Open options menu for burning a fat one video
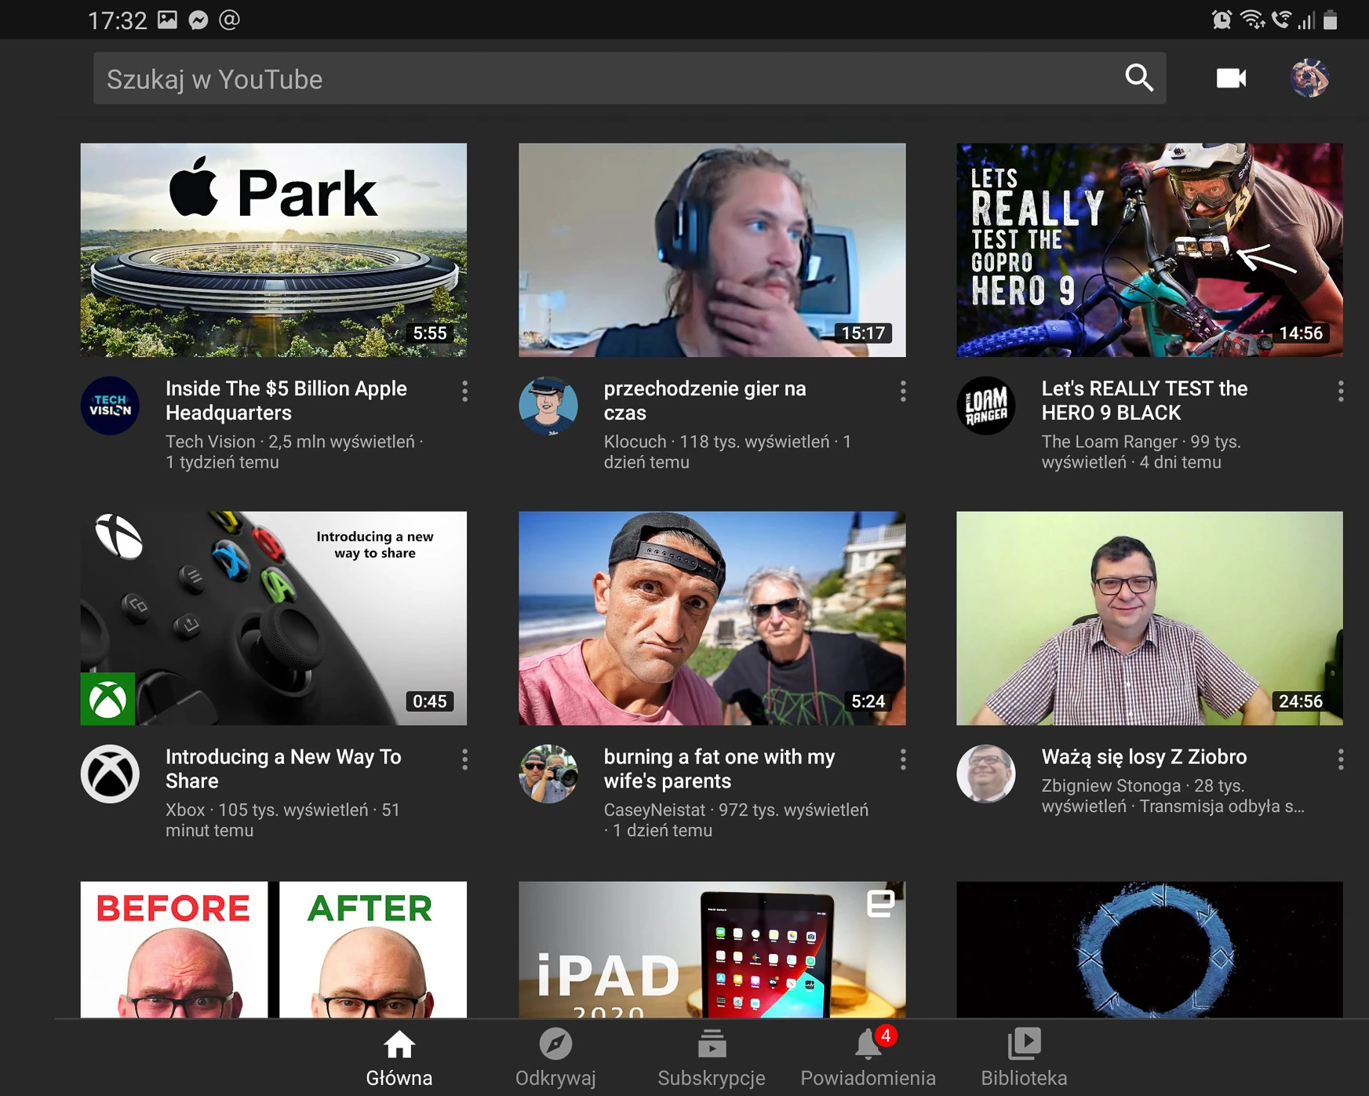The height and width of the screenshot is (1096, 1369). (903, 759)
